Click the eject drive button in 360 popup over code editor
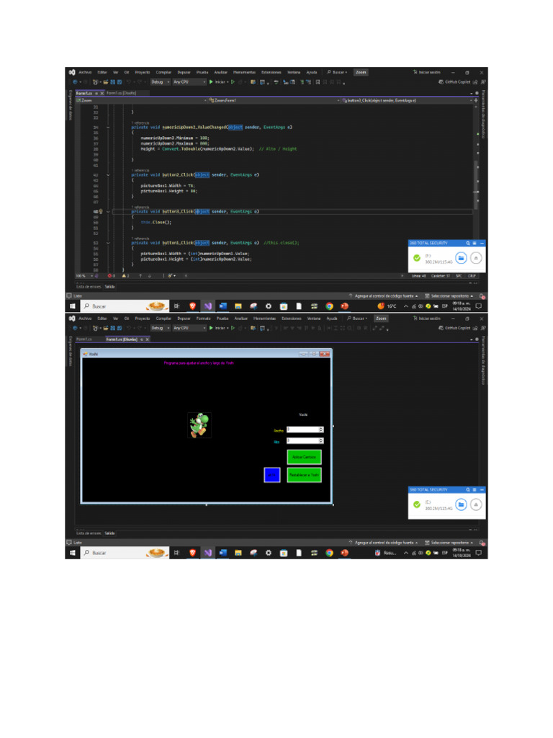This screenshot has height=738, width=553. point(476,258)
